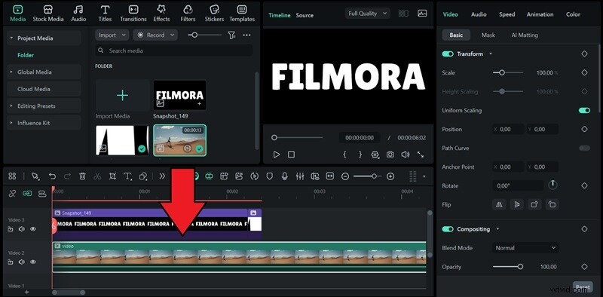Add a keyframe for Scale

[x=585, y=72]
